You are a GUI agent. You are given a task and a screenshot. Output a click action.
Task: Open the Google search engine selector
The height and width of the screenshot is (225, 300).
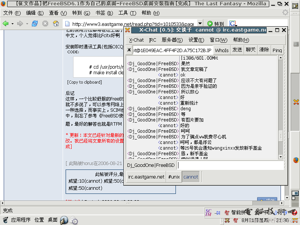click(233, 24)
